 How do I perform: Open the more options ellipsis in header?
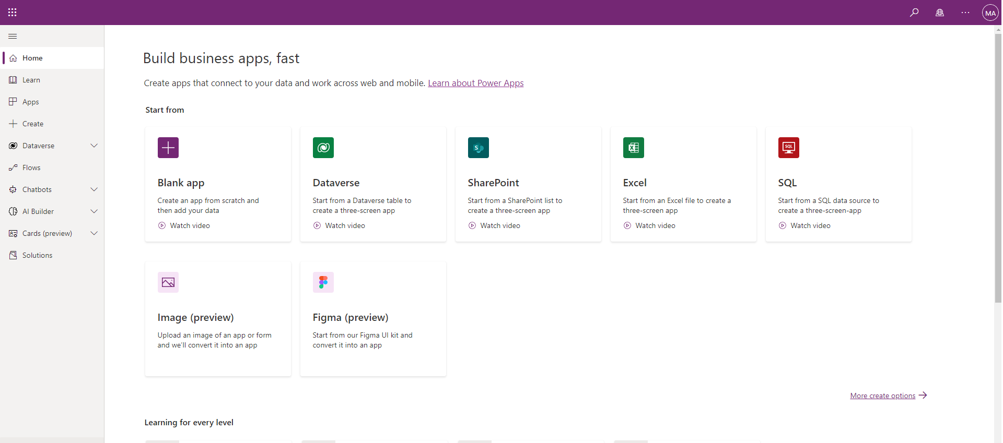965,13
